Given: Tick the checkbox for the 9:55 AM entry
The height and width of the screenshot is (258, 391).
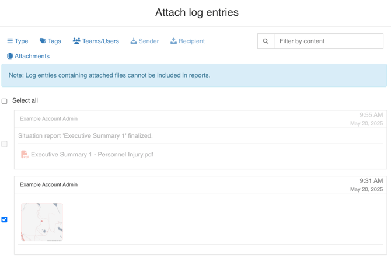Looking at the screenshot, I should pyautogui.click(x=5, y=144).
